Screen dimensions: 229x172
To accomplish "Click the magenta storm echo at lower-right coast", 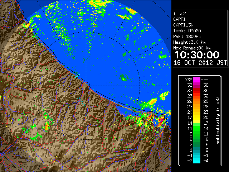I will (x=161, y=120).
